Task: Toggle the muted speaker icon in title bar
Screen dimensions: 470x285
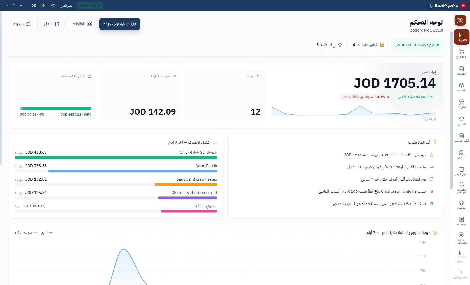Action: (44, 6)
